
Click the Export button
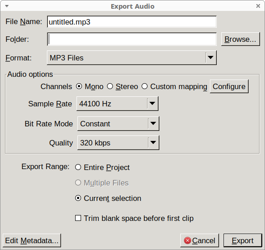(x=243, y=240)
